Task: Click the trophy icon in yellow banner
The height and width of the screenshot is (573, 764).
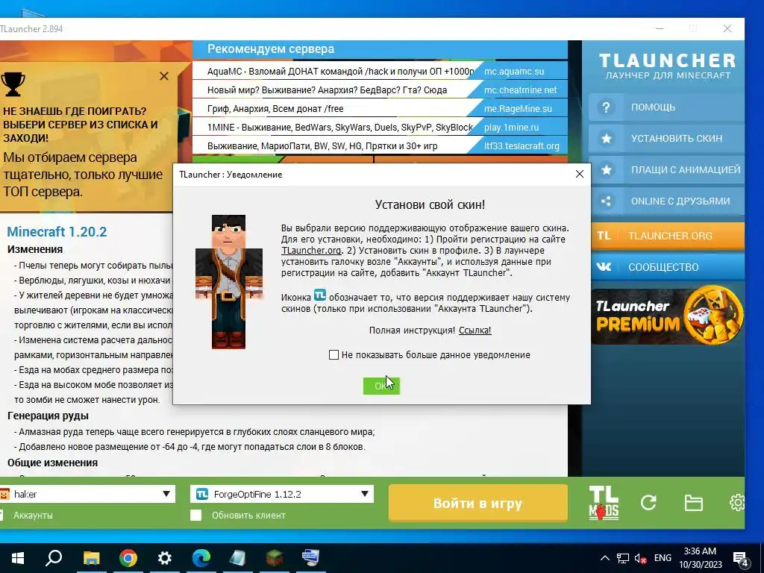Action: [13, 84]
